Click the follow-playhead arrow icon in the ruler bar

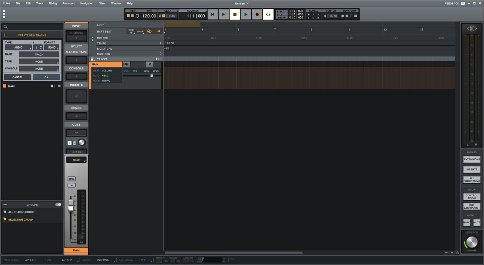pyautogui.click(x=159, y=31)
